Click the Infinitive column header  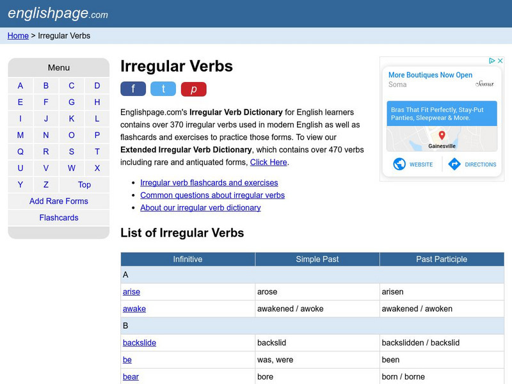188,259
